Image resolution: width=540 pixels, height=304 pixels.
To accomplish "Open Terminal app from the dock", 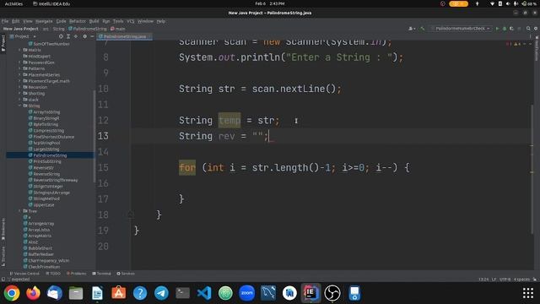I will click(182, 293).
